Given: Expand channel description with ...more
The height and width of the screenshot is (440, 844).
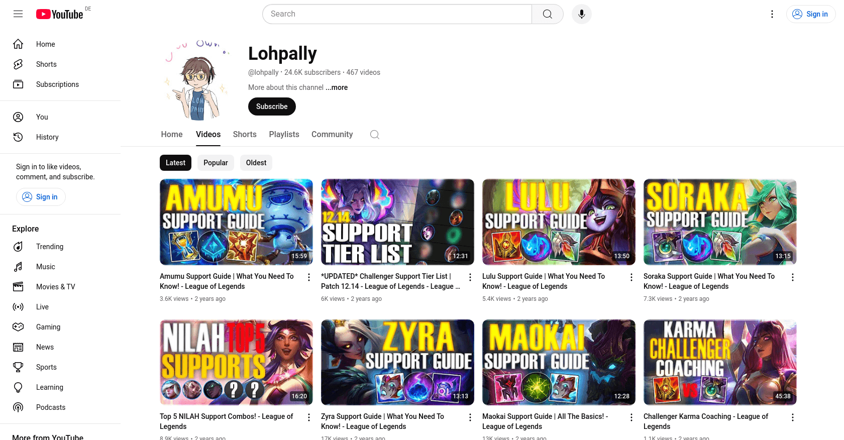Looking at the screenshot, I should 337,87.
